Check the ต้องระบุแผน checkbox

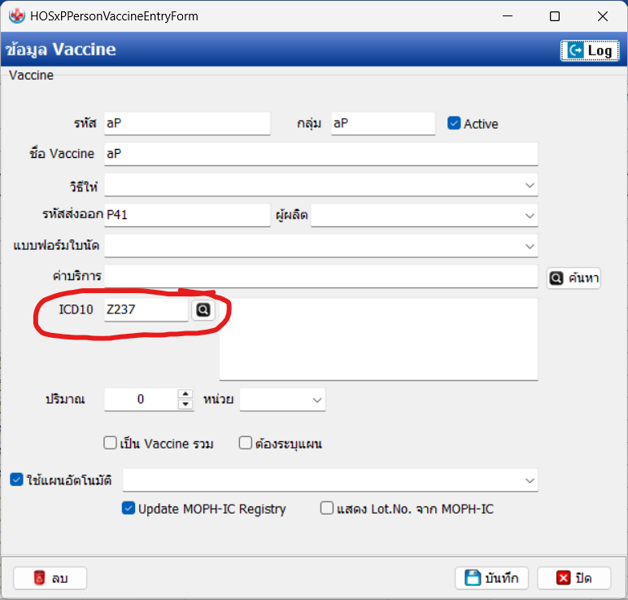coord(246,444)
